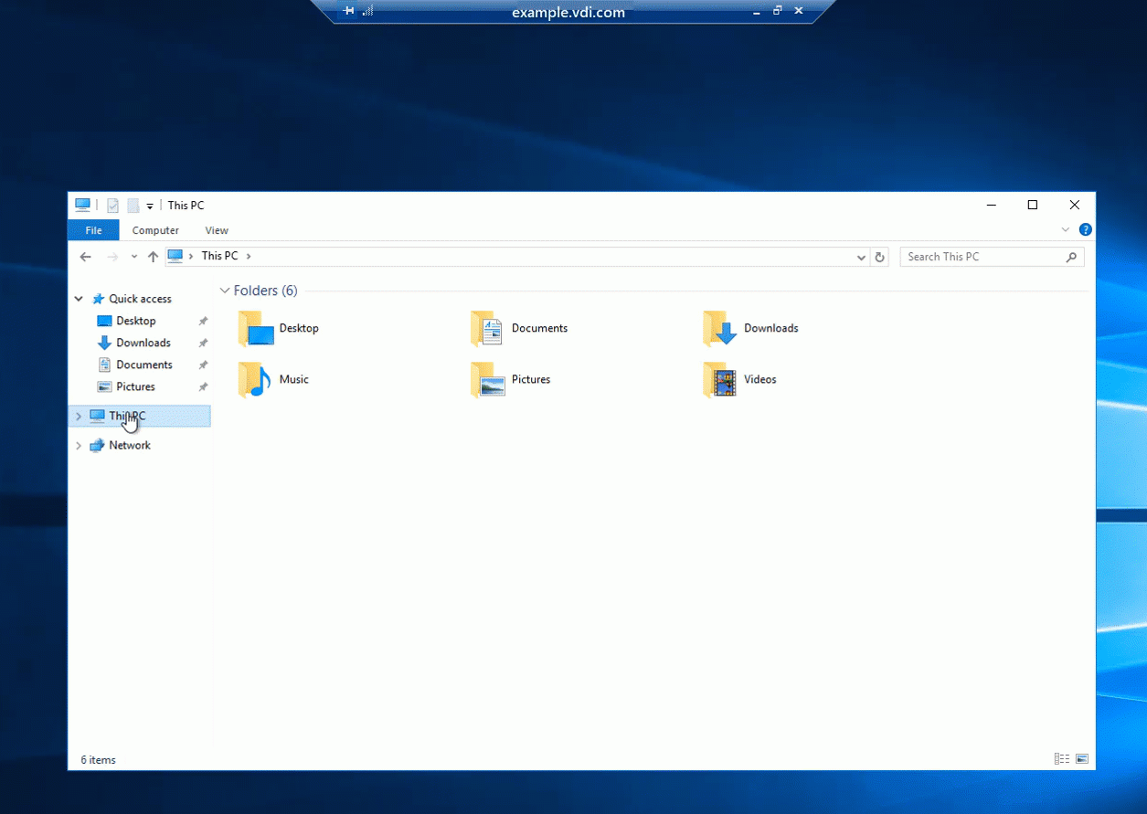Click the chevron before This PC in the address bar

click(191, 257)
